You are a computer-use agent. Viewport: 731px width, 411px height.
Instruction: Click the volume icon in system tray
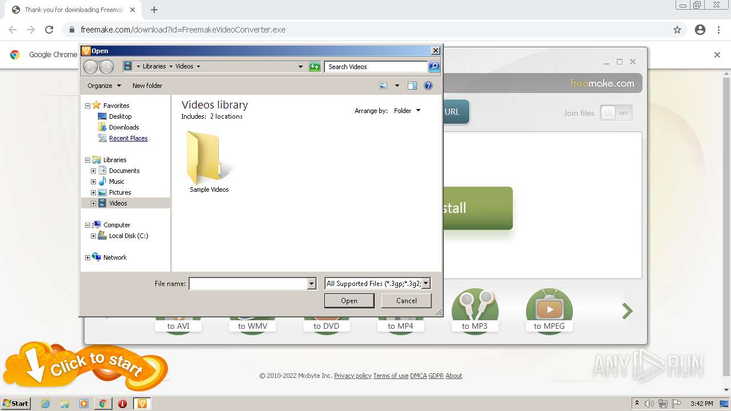[649, 404]
